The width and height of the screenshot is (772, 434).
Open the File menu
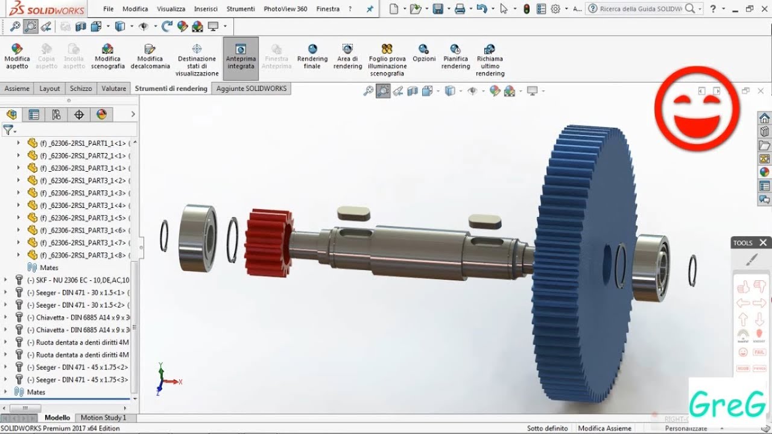point(109,9)
